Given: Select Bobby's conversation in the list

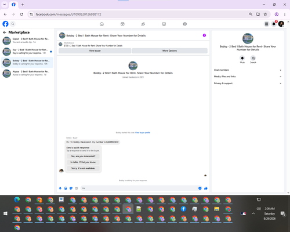Looking at the screenshot, I should (x=27, y=62).
